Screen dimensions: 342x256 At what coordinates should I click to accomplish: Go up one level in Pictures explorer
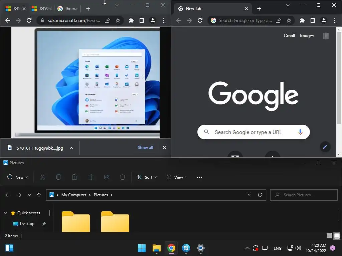point(39,195)
